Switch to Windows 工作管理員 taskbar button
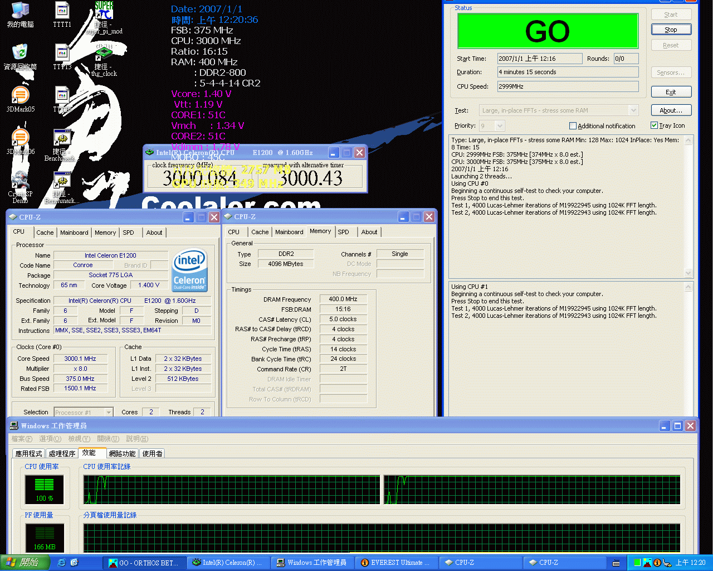This screenshot has height=571, width=713. click(312, 563)
